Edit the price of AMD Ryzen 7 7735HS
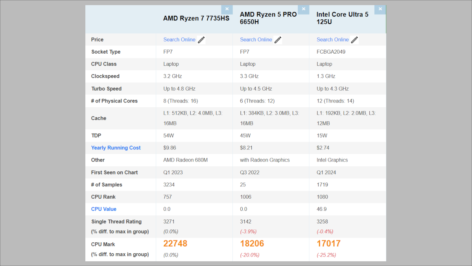The height and width of the screenshot is (266, 472). (x=201, y=39)
